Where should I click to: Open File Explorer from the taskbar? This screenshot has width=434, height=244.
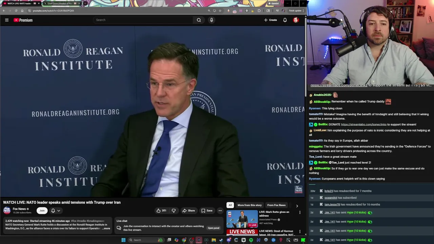pos(214,240)
